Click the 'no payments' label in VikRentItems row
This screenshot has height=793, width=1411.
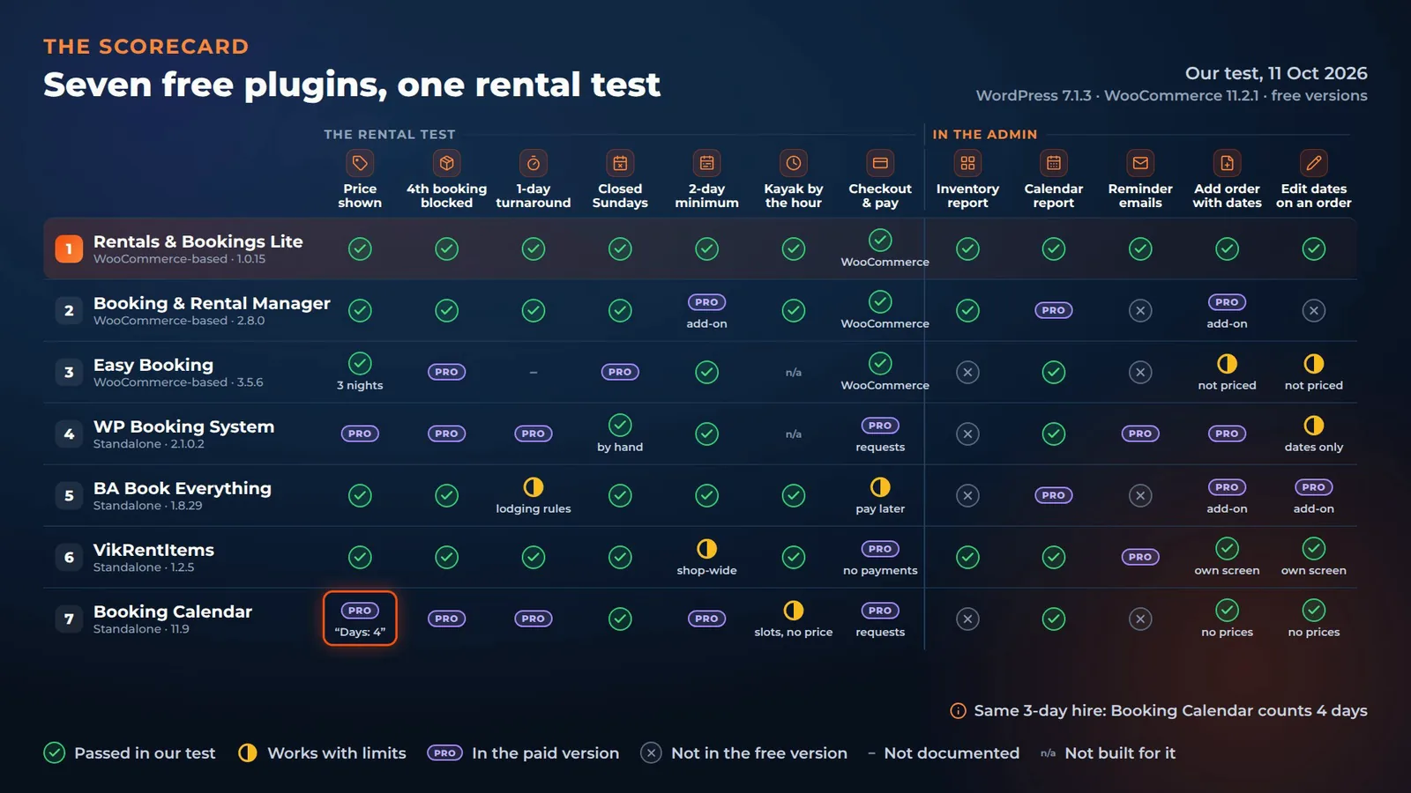(880, 570)
